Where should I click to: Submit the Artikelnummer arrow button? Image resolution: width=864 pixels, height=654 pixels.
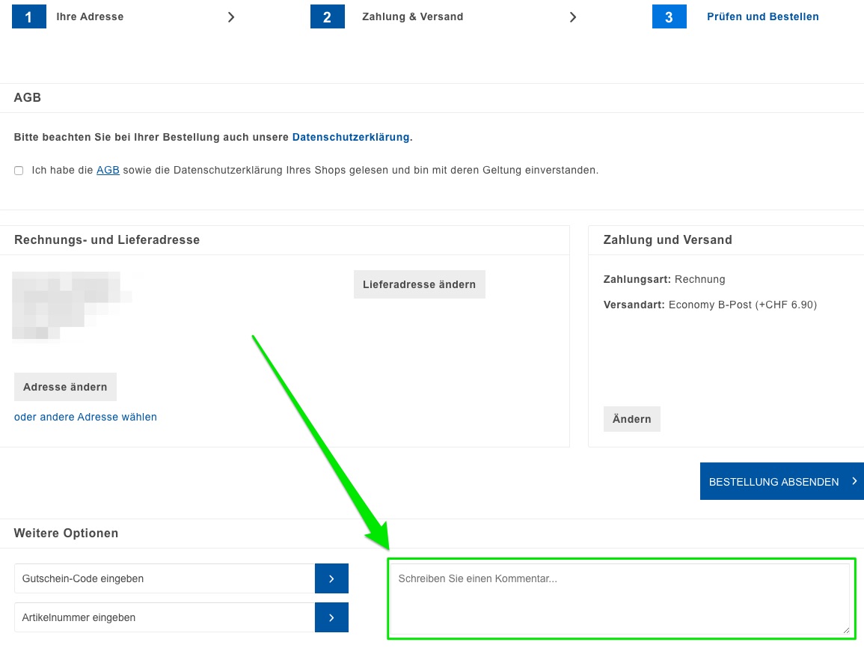[331, 617]
